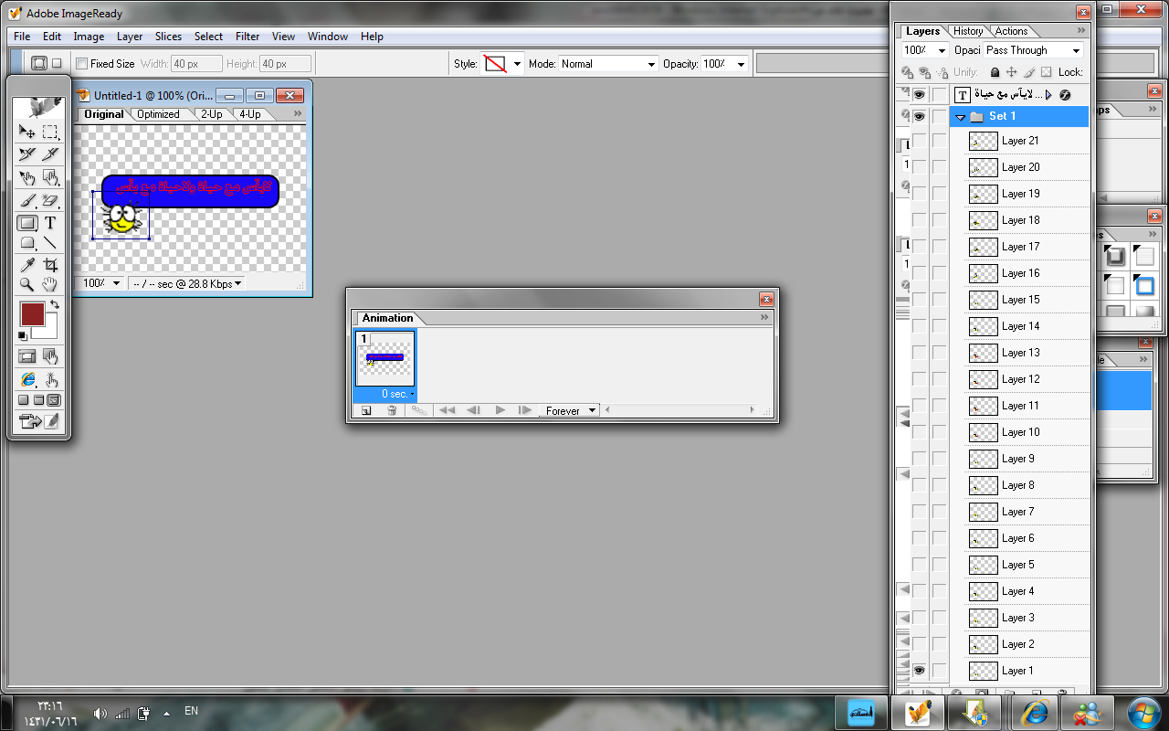
Task: Pick the Eyedropper tool
Action: (27, 265)
